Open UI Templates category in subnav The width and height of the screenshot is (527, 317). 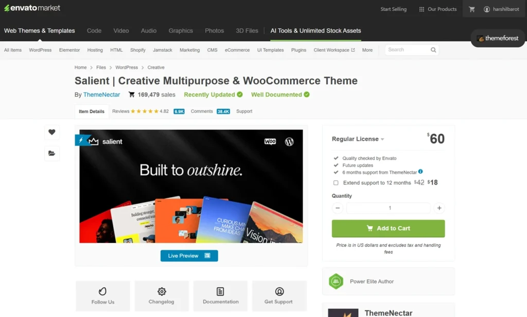click(271, 50)
